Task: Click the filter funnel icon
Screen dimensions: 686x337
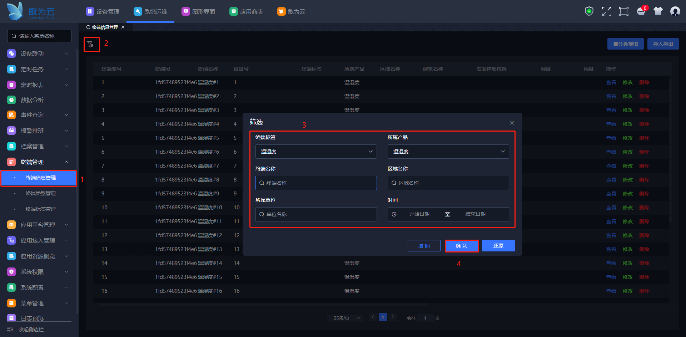Action: (90, 45)
